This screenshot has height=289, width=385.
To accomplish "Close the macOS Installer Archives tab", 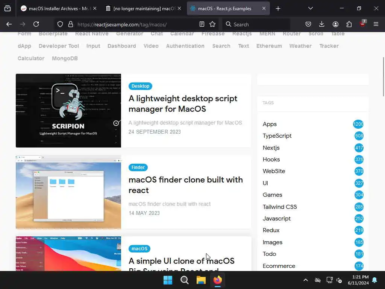I will coord(95,9).
